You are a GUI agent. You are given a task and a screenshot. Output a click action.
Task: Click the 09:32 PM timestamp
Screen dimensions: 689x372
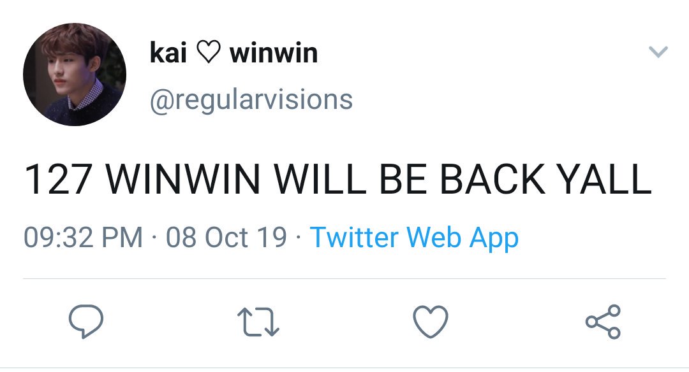point(83,238)
